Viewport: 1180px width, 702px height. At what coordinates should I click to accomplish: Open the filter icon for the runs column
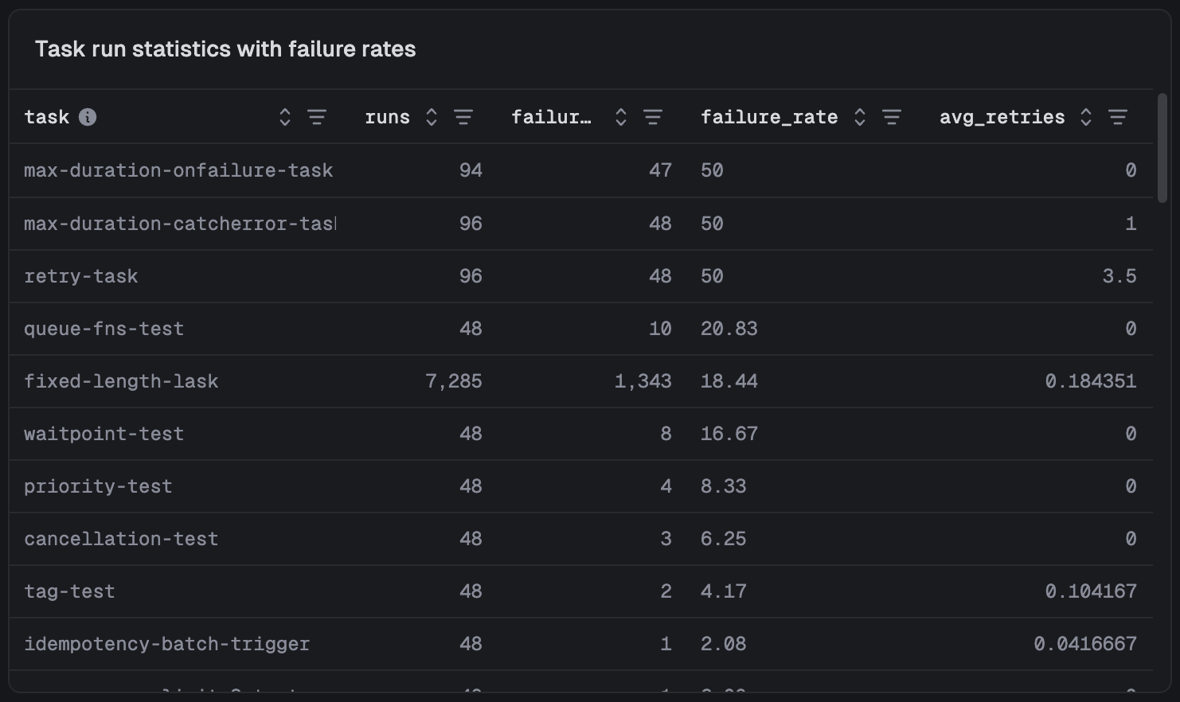[463, 116]
